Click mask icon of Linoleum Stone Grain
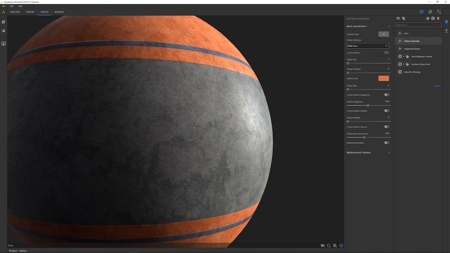 click(407, 64)
